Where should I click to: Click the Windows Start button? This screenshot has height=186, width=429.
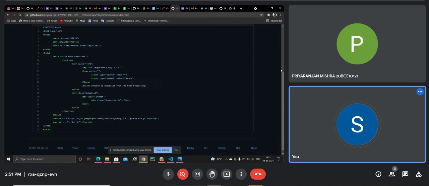tap(8, 159)
